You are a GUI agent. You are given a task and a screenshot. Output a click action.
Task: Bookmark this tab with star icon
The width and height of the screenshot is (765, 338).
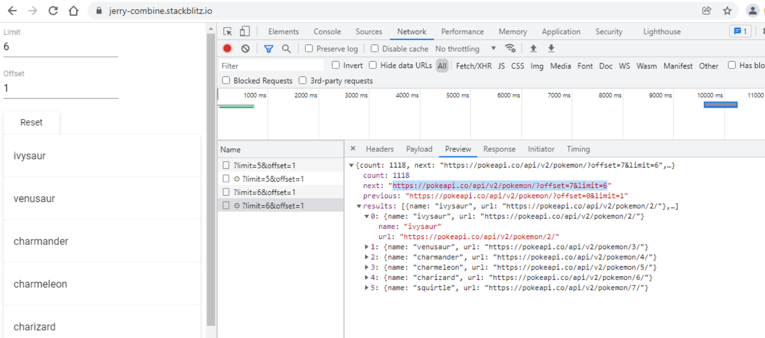[727, 11]
